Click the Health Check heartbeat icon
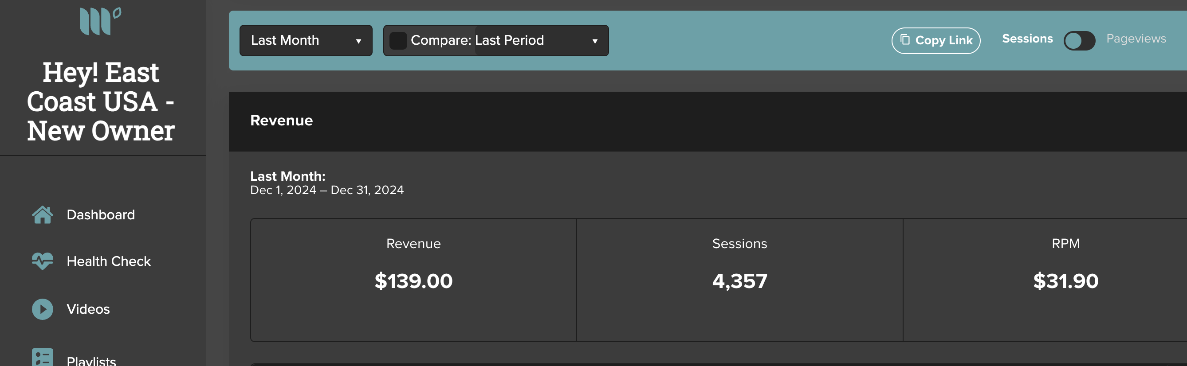Image resolution: width=1187 pixels, height=366 pixels. (x=43, y=261)
